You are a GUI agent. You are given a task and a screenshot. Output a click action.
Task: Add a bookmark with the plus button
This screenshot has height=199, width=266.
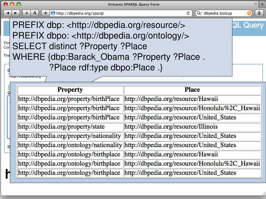click(x=45, y=13)
